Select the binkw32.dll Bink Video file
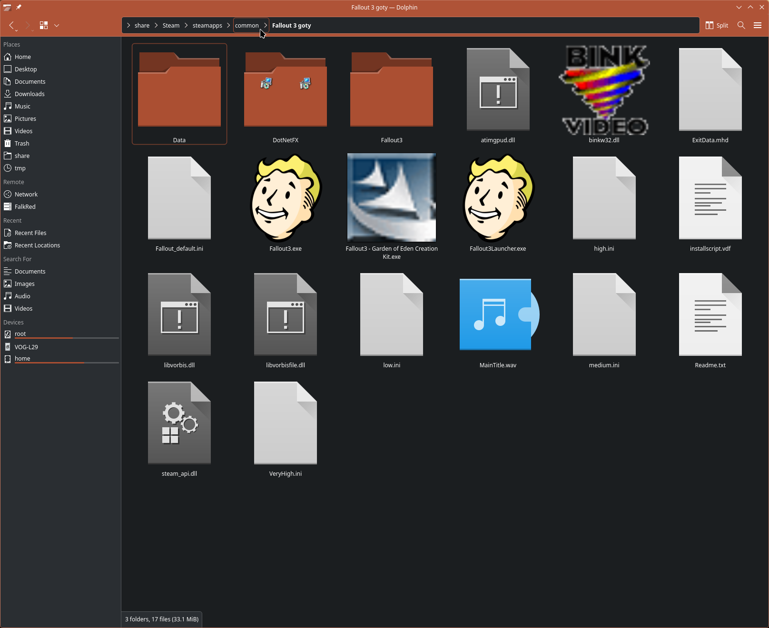769x628 pixels. coord(604,94)
